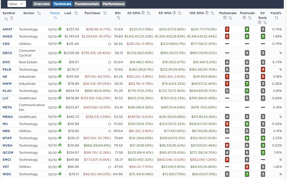Open the DECK ticker link
The image size is (287, 180).
tap(7, 53)
